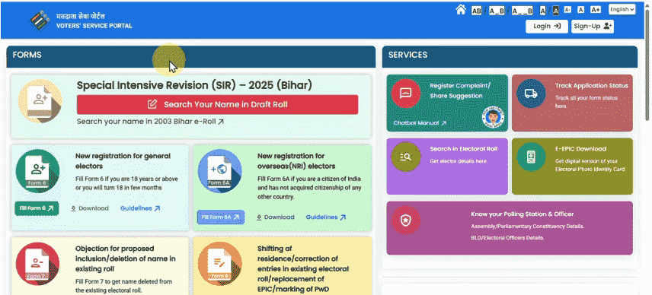Screen dimensions: 652x295
Task: Open Know your Polling Station & Officer
Action: click(x=510, y=228)
